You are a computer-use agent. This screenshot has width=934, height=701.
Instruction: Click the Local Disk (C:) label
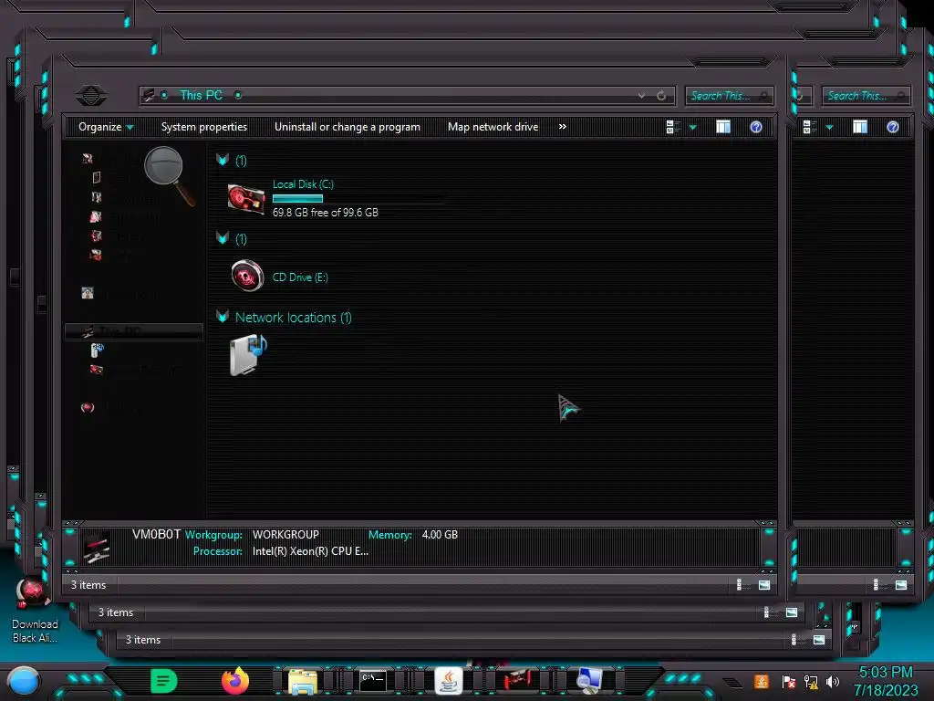click(303, 184)
